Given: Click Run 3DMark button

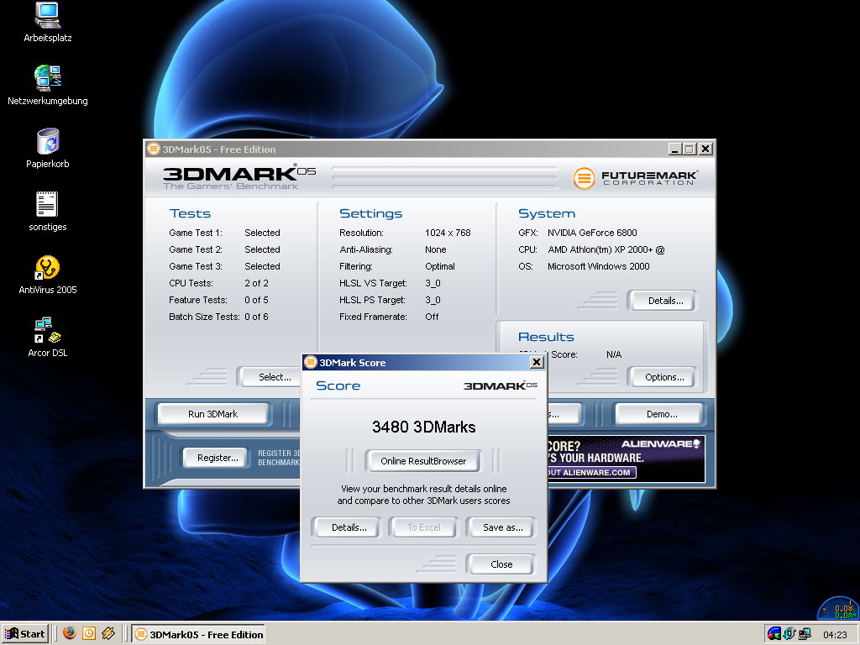Looking at the screenshot, I should 212,414.
